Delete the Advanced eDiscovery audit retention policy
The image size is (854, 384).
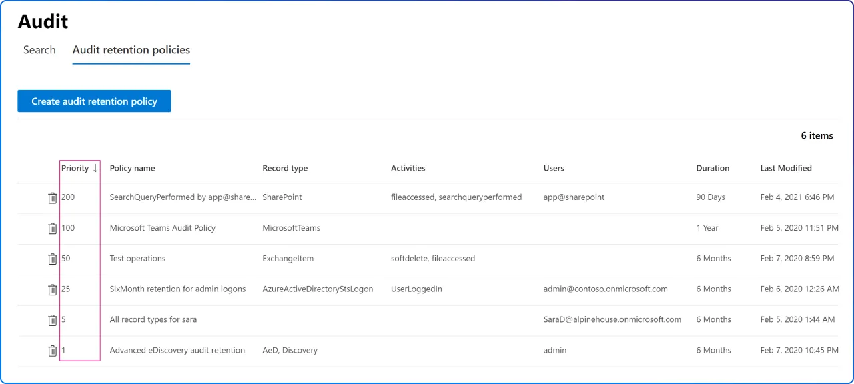point(53,350)
